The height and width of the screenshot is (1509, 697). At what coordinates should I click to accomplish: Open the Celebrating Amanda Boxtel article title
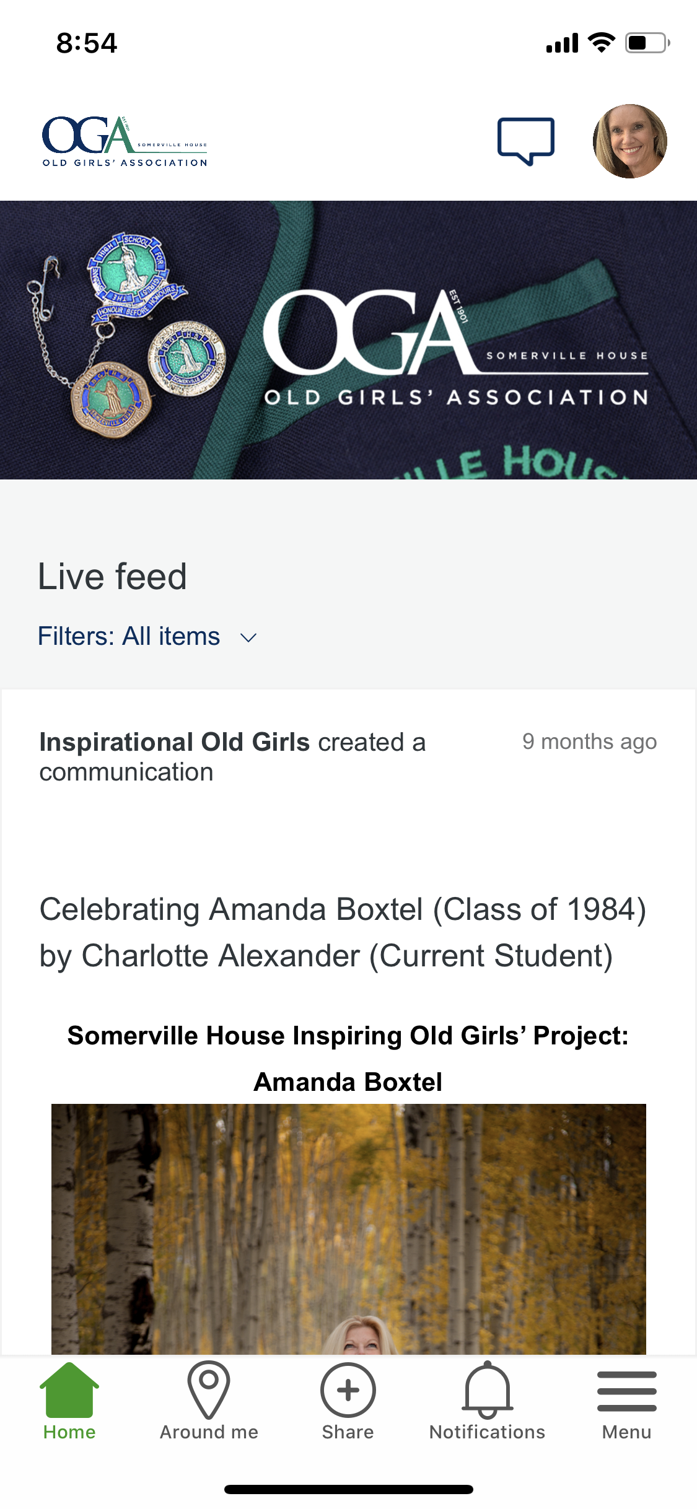point(343,932)
